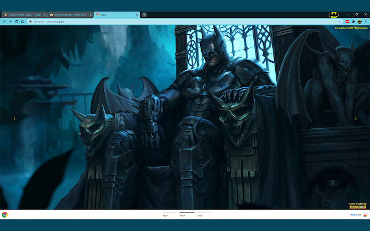Screen dimensions: 370x231
Task: Select the middle Apps page indicator
Action: (x=187, y=214)
